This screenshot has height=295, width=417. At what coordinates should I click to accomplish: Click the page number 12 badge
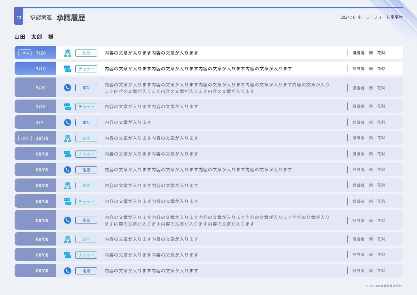click(19, 17)
